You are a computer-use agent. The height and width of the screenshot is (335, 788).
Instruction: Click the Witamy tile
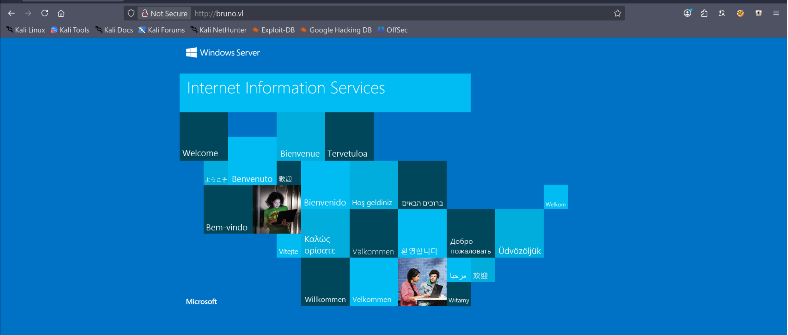coord(459,294)
